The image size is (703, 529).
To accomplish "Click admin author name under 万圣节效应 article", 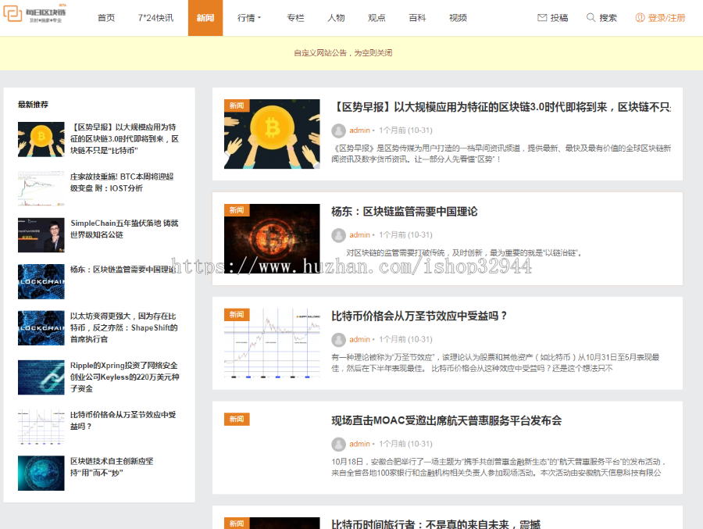I will [359, 340].
